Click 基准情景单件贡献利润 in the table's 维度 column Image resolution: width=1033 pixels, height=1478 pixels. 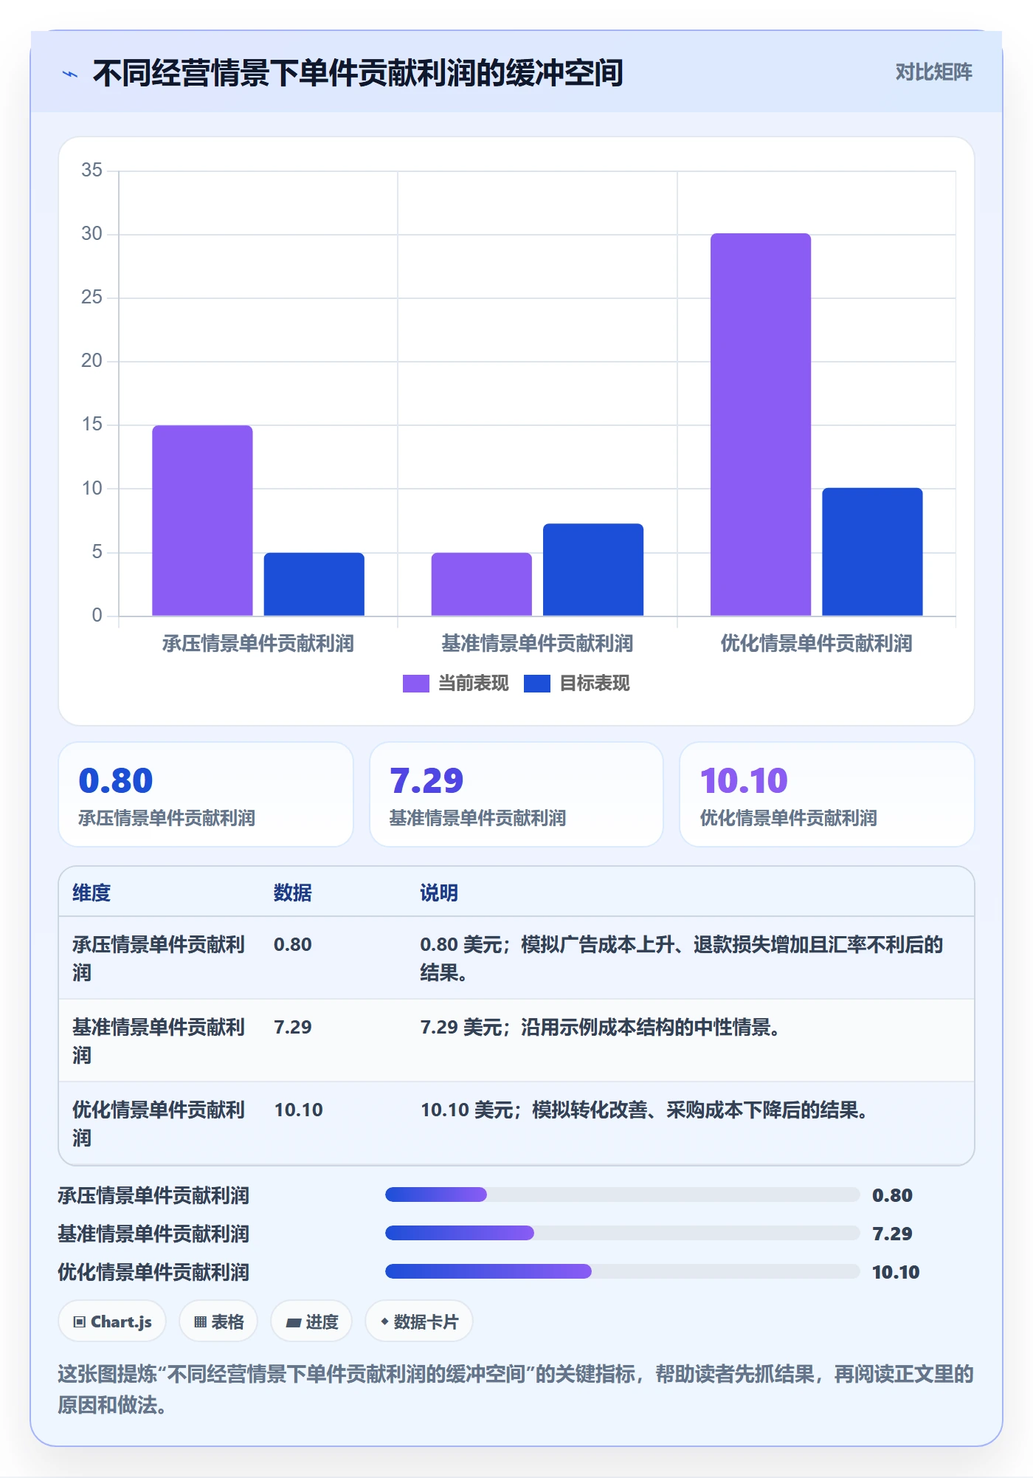tap(159, 1041)
